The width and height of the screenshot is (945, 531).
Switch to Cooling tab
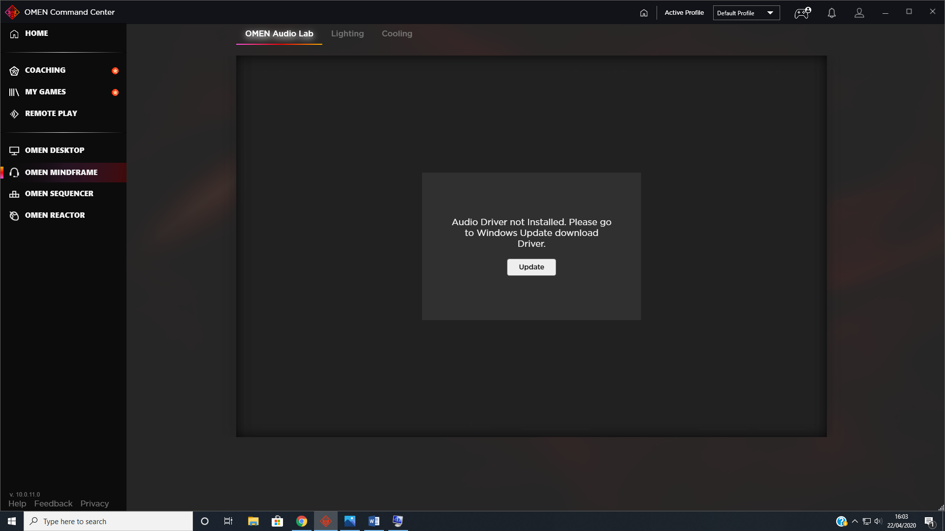point(397,34)
